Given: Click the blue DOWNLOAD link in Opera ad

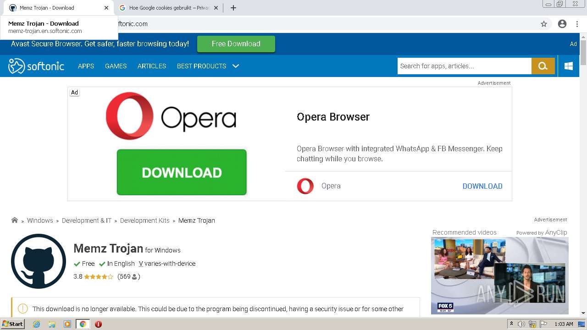Looking at the screenshot, I should [x=482, y=186].
